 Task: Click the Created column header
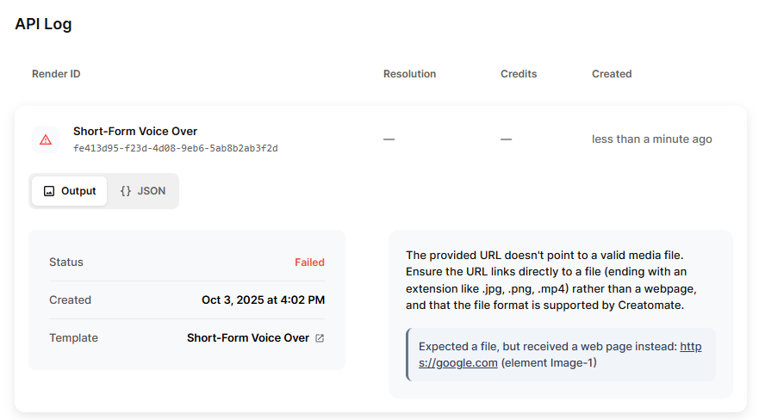coord(612,74)
